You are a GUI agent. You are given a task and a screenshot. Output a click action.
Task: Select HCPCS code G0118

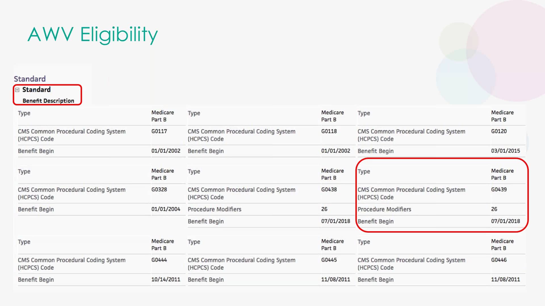[x=329, y=131]
